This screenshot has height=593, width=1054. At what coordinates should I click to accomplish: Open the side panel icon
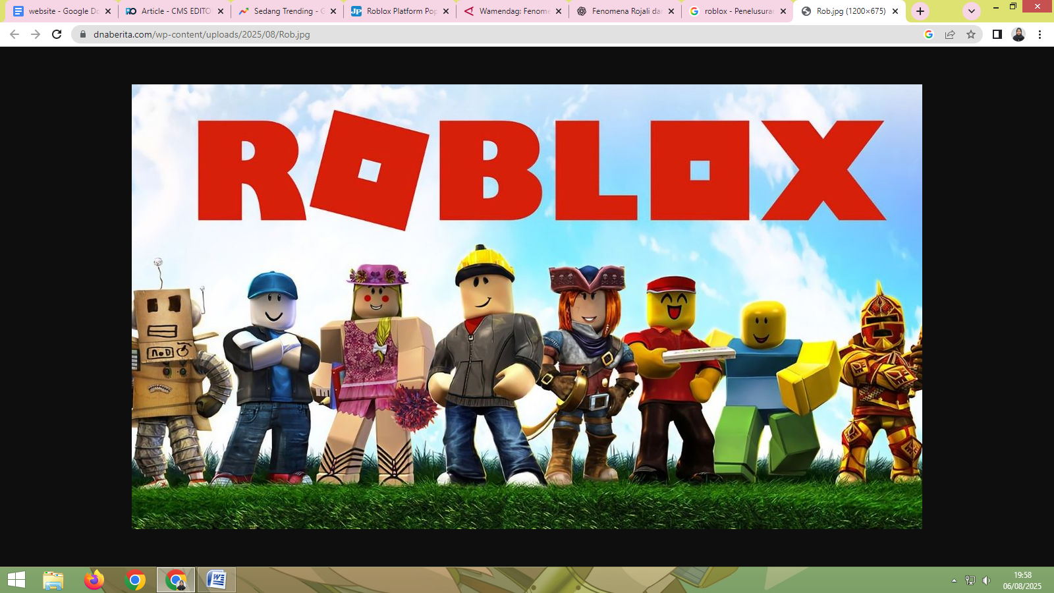[x=997, y=34]
